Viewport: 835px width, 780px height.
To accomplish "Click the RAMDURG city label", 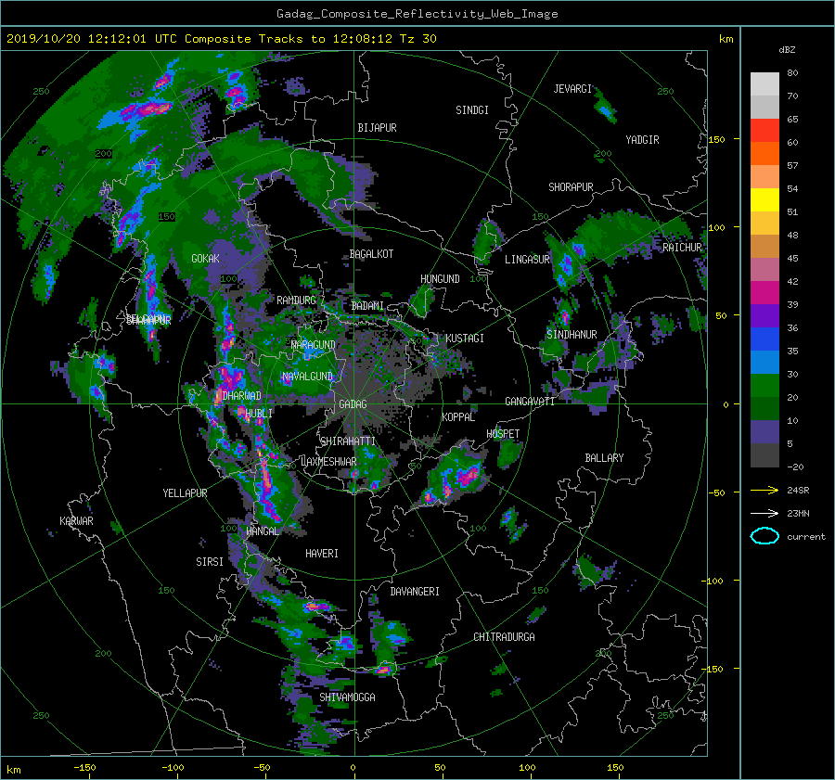I will (296, 300).
